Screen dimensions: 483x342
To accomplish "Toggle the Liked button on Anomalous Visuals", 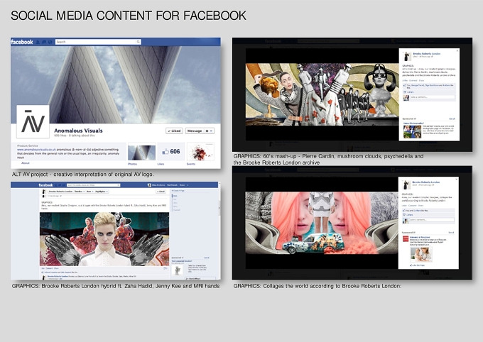I will 174,131.
